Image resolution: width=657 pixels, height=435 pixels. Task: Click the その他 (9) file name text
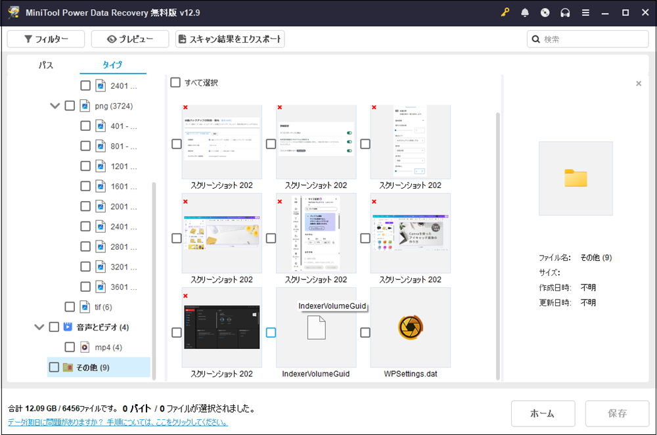(596, 258)
